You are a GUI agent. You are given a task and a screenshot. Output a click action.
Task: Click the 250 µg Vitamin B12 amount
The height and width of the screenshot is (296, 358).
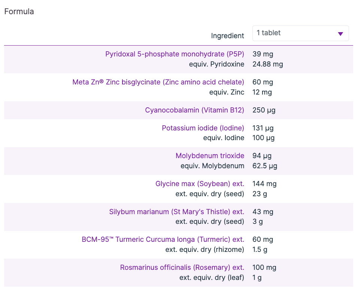(264, 110)
